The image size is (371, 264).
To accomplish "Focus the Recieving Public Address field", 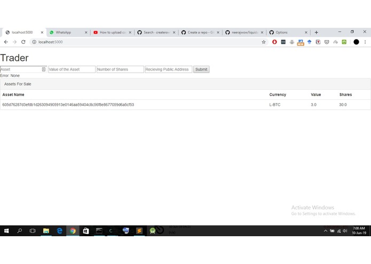I will pyautogui.click(x=168, y=69).
